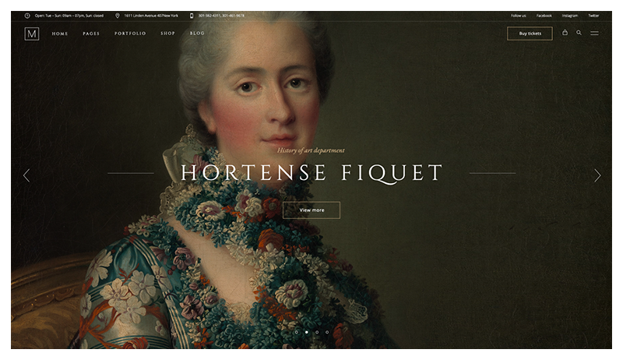The image size is (623, 360).
Task: Click the phone icon in top bar
Action: click(x=192, y=15)
